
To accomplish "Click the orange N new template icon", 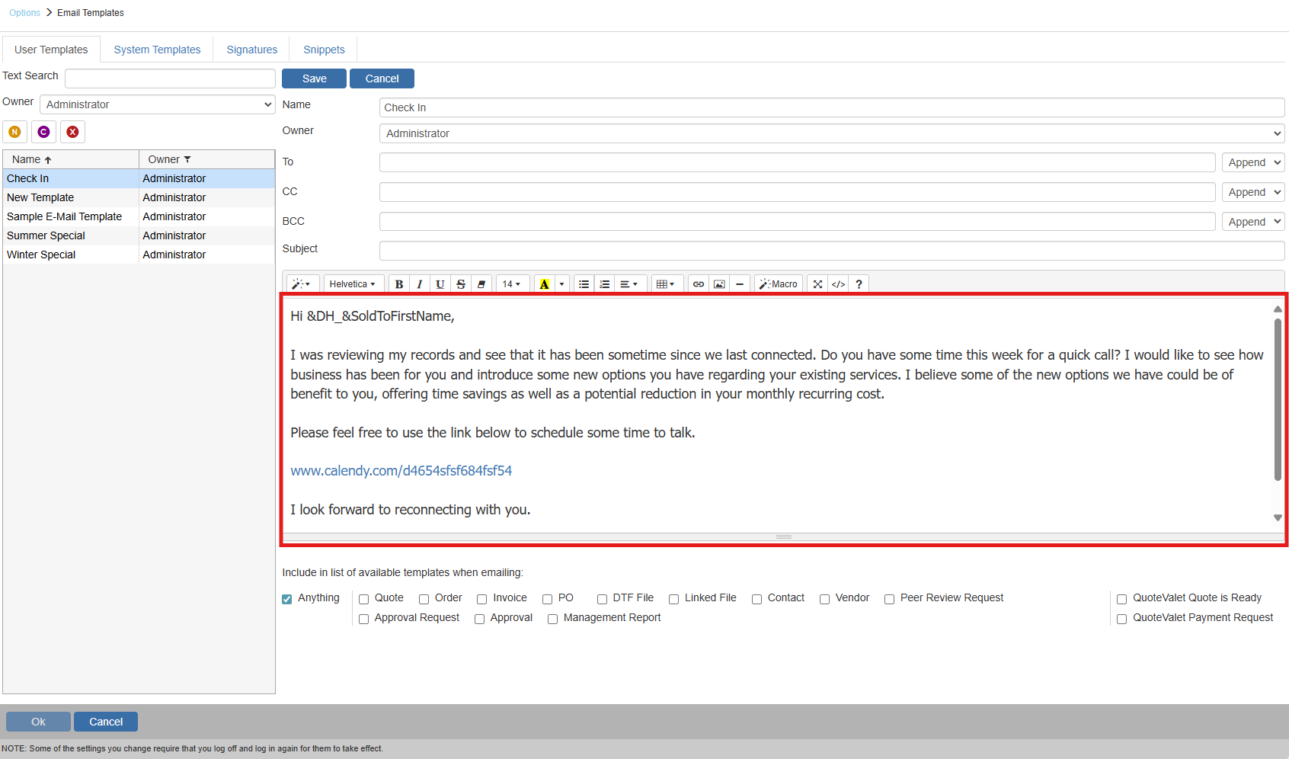I will point(14,132).
